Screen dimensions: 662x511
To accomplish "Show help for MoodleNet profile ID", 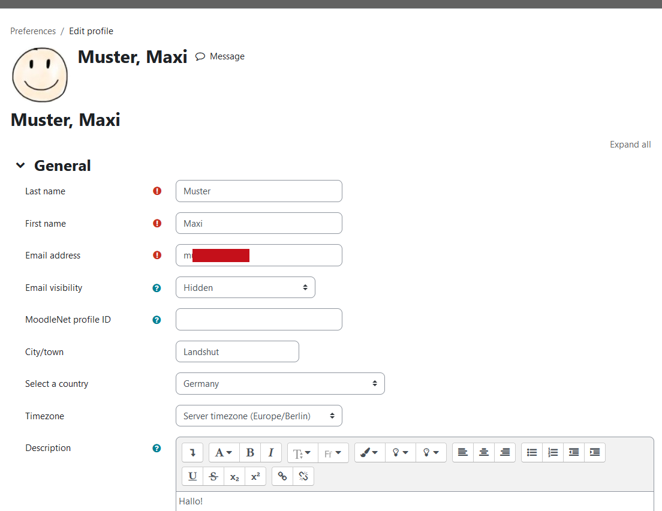I will click(x=157, y=320).
